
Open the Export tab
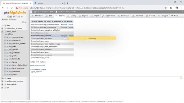[x=83, y=16]
